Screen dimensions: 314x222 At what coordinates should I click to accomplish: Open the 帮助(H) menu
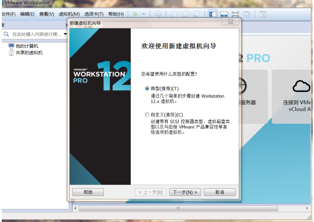[x=116, y=14]
